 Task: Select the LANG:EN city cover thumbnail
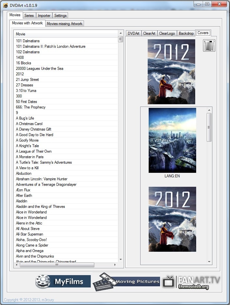172,140
